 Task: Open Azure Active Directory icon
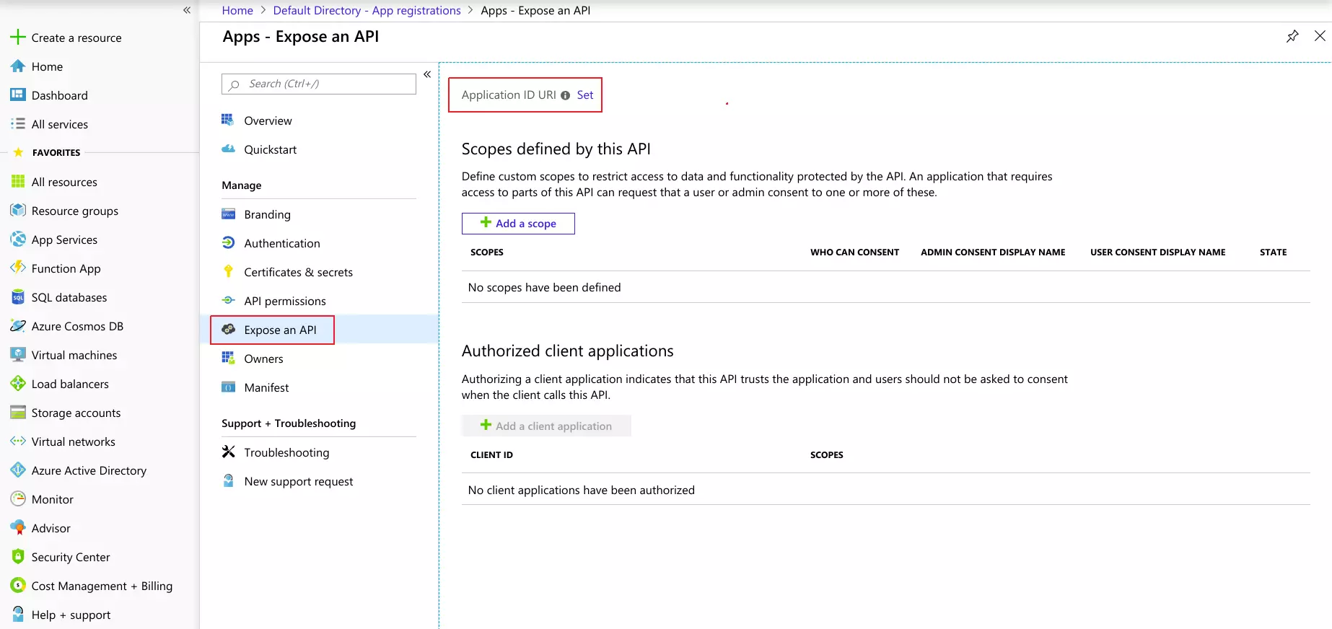pos(18,470)
